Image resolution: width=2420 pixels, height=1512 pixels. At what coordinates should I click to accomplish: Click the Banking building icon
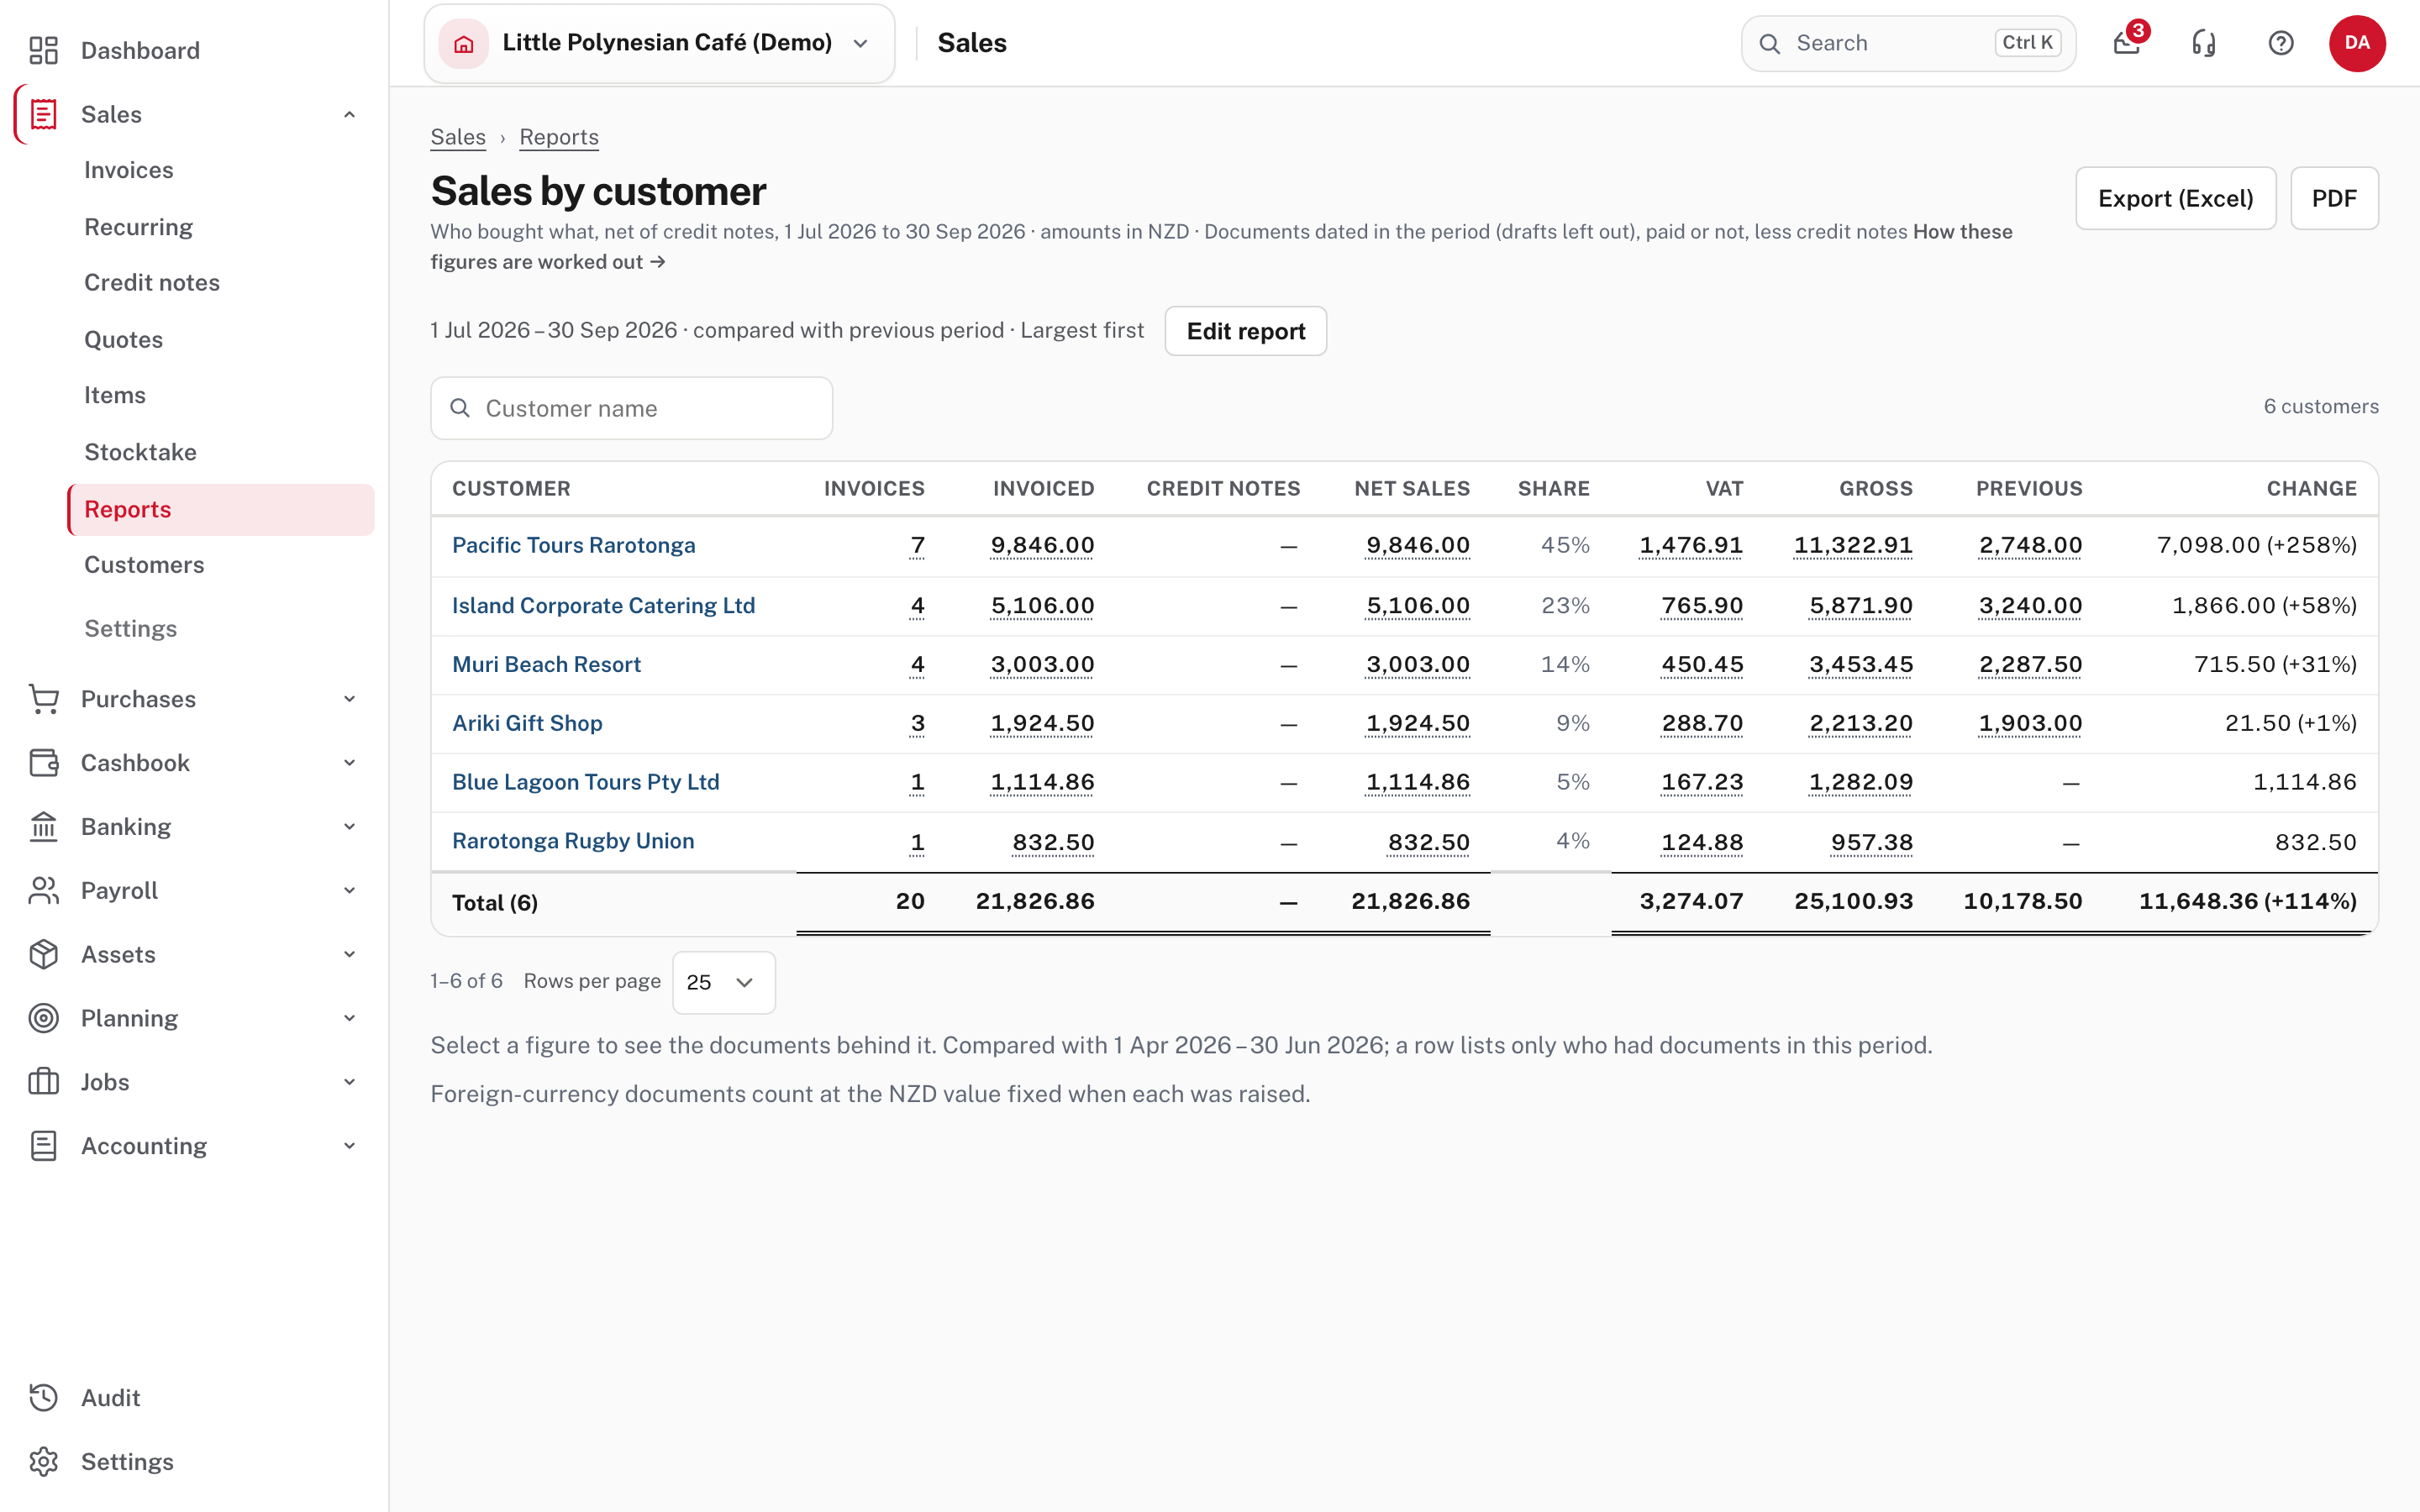click(43, 827)
